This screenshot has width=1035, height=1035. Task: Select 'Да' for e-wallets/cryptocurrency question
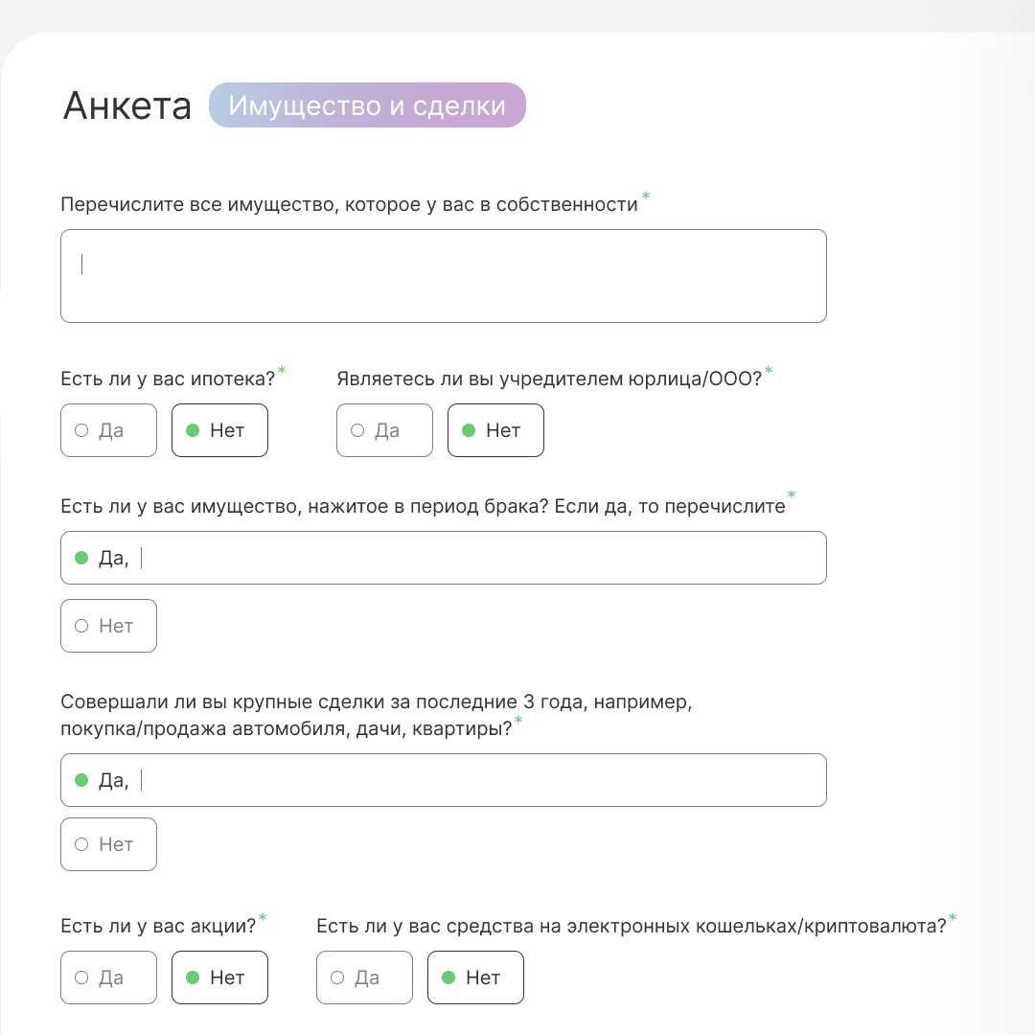point(364,977)
